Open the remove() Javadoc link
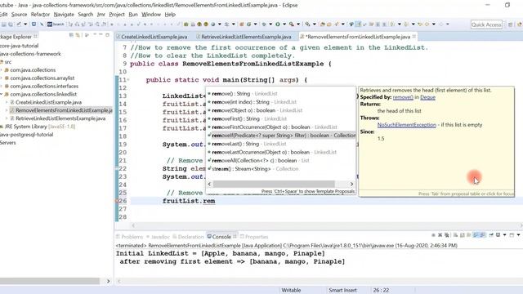 click(403, 97)
